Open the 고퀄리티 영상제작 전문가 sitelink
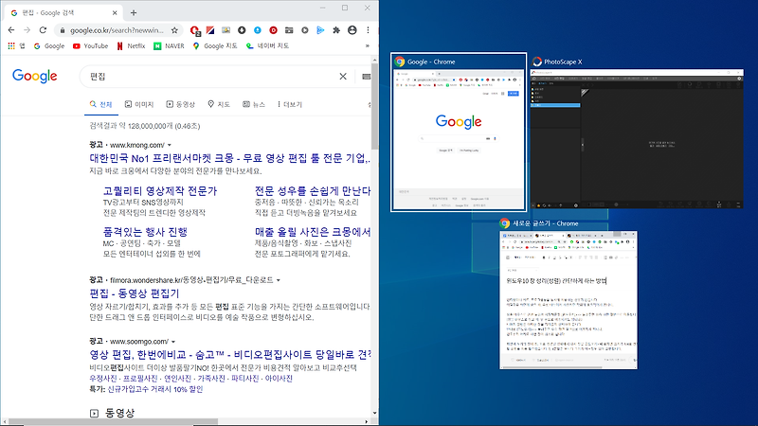 tap(160, 191)
